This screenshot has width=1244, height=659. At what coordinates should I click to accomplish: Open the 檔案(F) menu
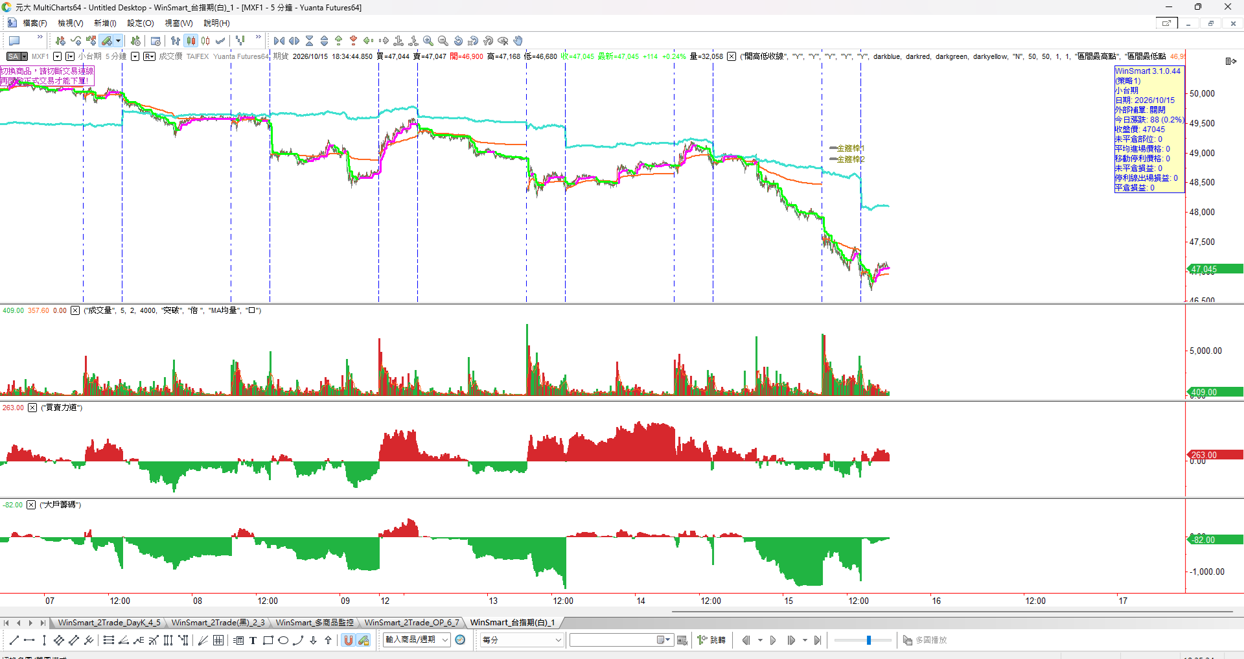pos(34,23)
